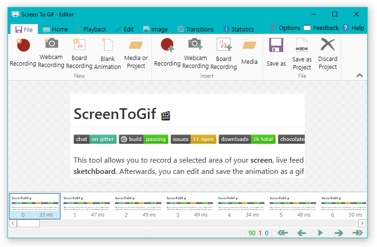Start a new Webcam Recording in New group

point(51,53)
